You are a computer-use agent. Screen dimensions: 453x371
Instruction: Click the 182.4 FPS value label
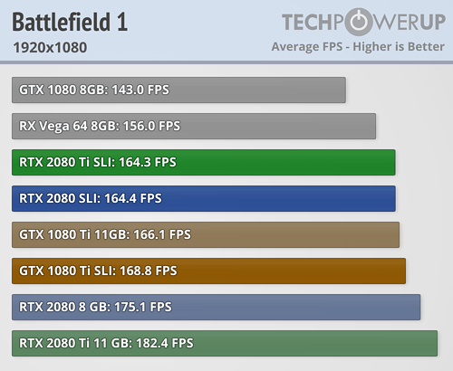165,343
